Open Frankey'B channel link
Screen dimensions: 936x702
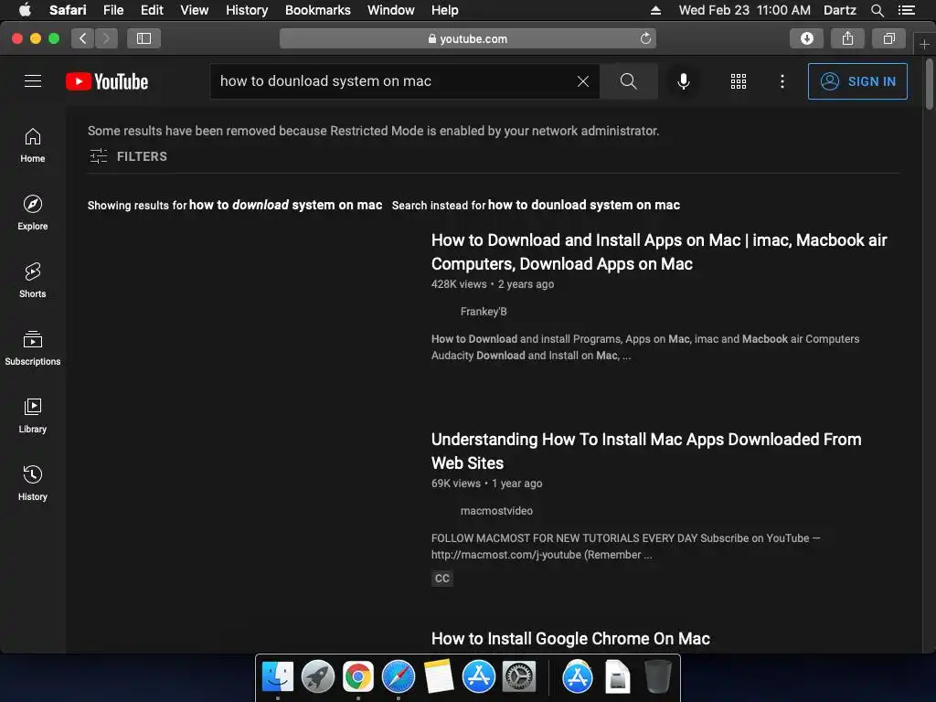484,312
